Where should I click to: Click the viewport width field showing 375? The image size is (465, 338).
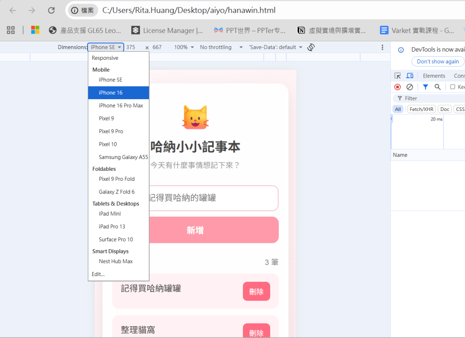click(x=130, y=48)
